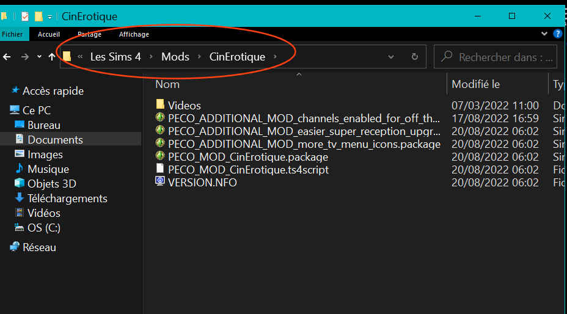Screen dimensions: 567x314
Task: Click blank file icon of PECO_MOD_CinErotique.ts4script
Action: [x=160, y=169]
